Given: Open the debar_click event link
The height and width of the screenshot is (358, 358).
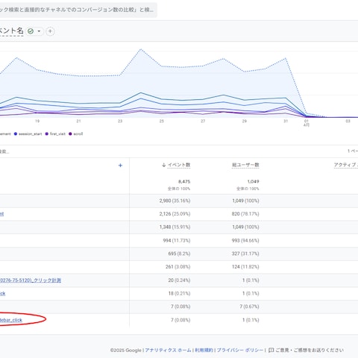Looking at the screenshot, I should click(x=11, y=320).
